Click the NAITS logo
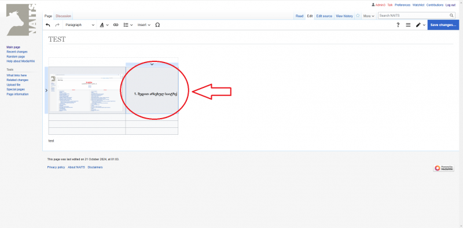 coord(21,20)
